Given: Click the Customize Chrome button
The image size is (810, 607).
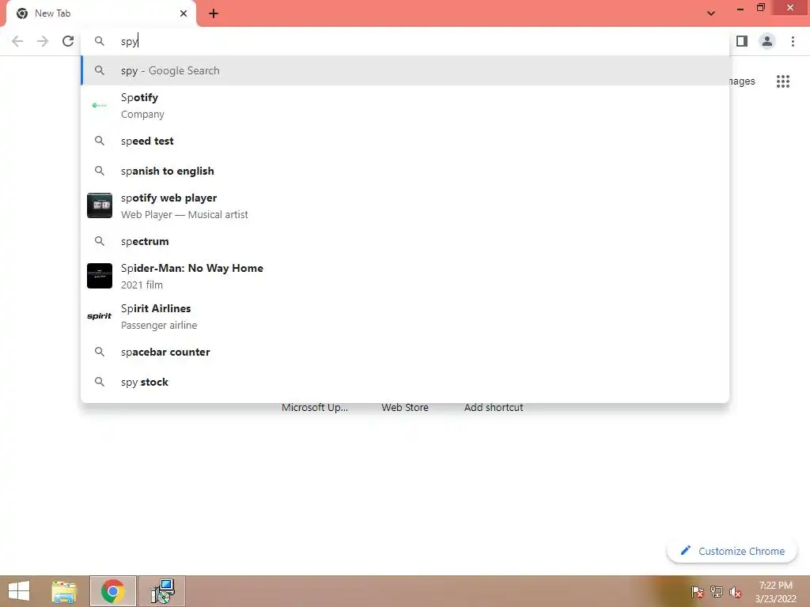Looking at the screenshot, I should (732, 551).
